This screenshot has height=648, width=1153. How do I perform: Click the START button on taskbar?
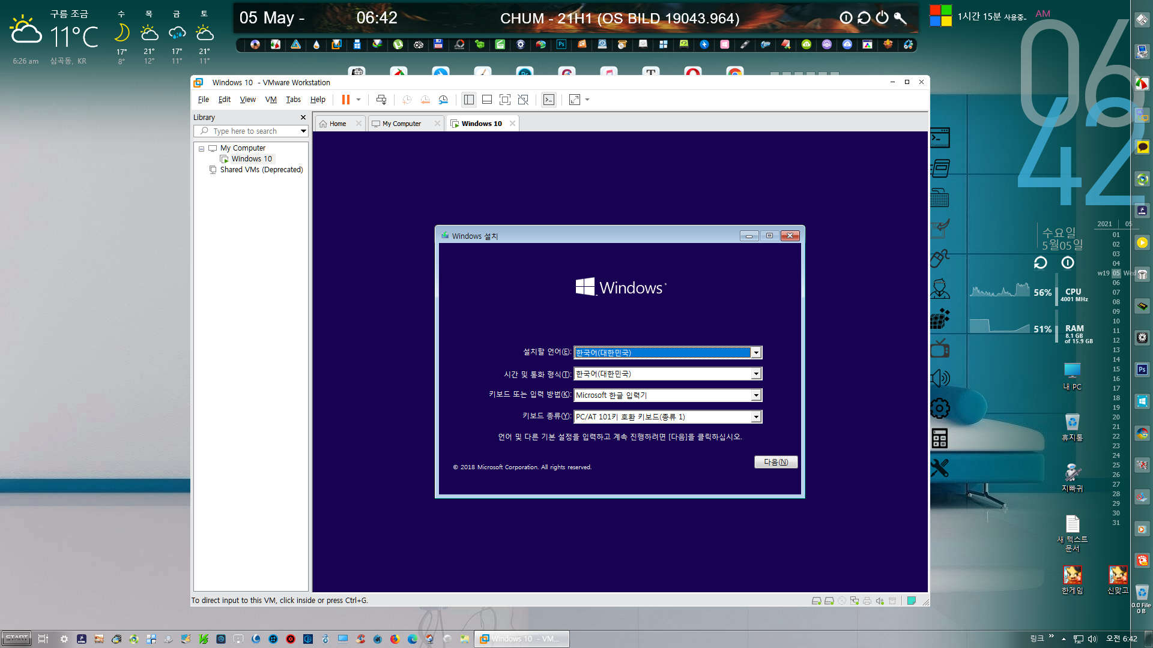[x=16, y=638]
